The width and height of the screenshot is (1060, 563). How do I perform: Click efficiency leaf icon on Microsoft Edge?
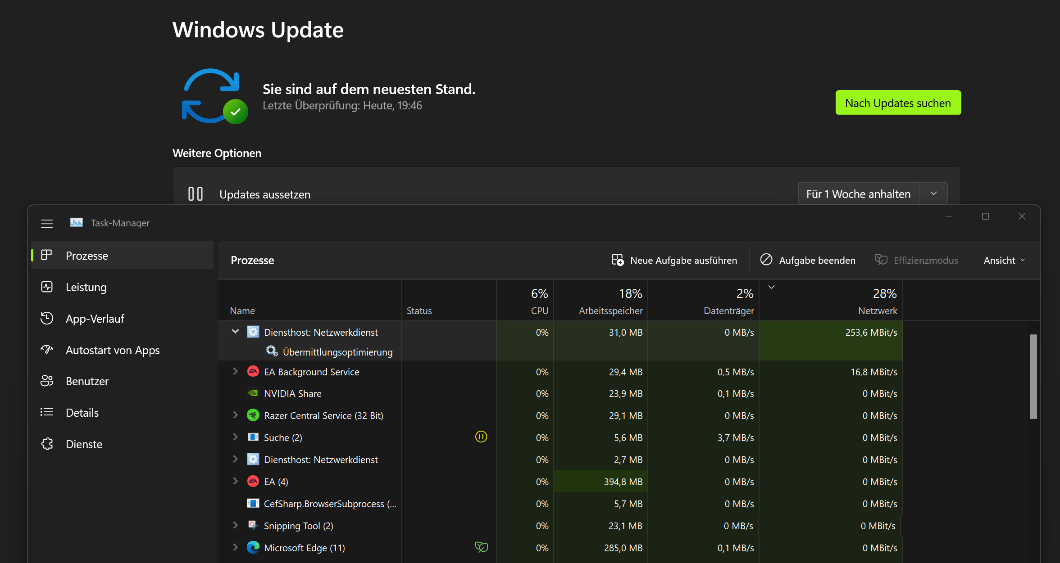point(481,547)
